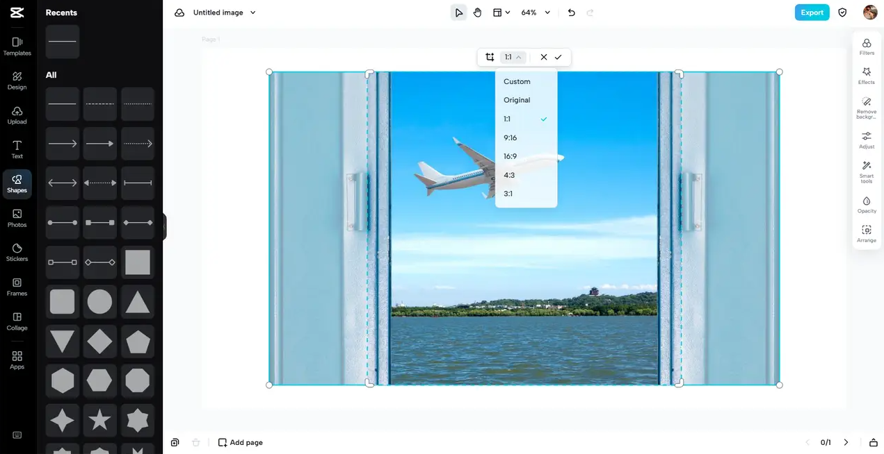This screenshot has height=454, width=884.
Task: Insert the dashed line shape
Action: (x=100, y=104)
